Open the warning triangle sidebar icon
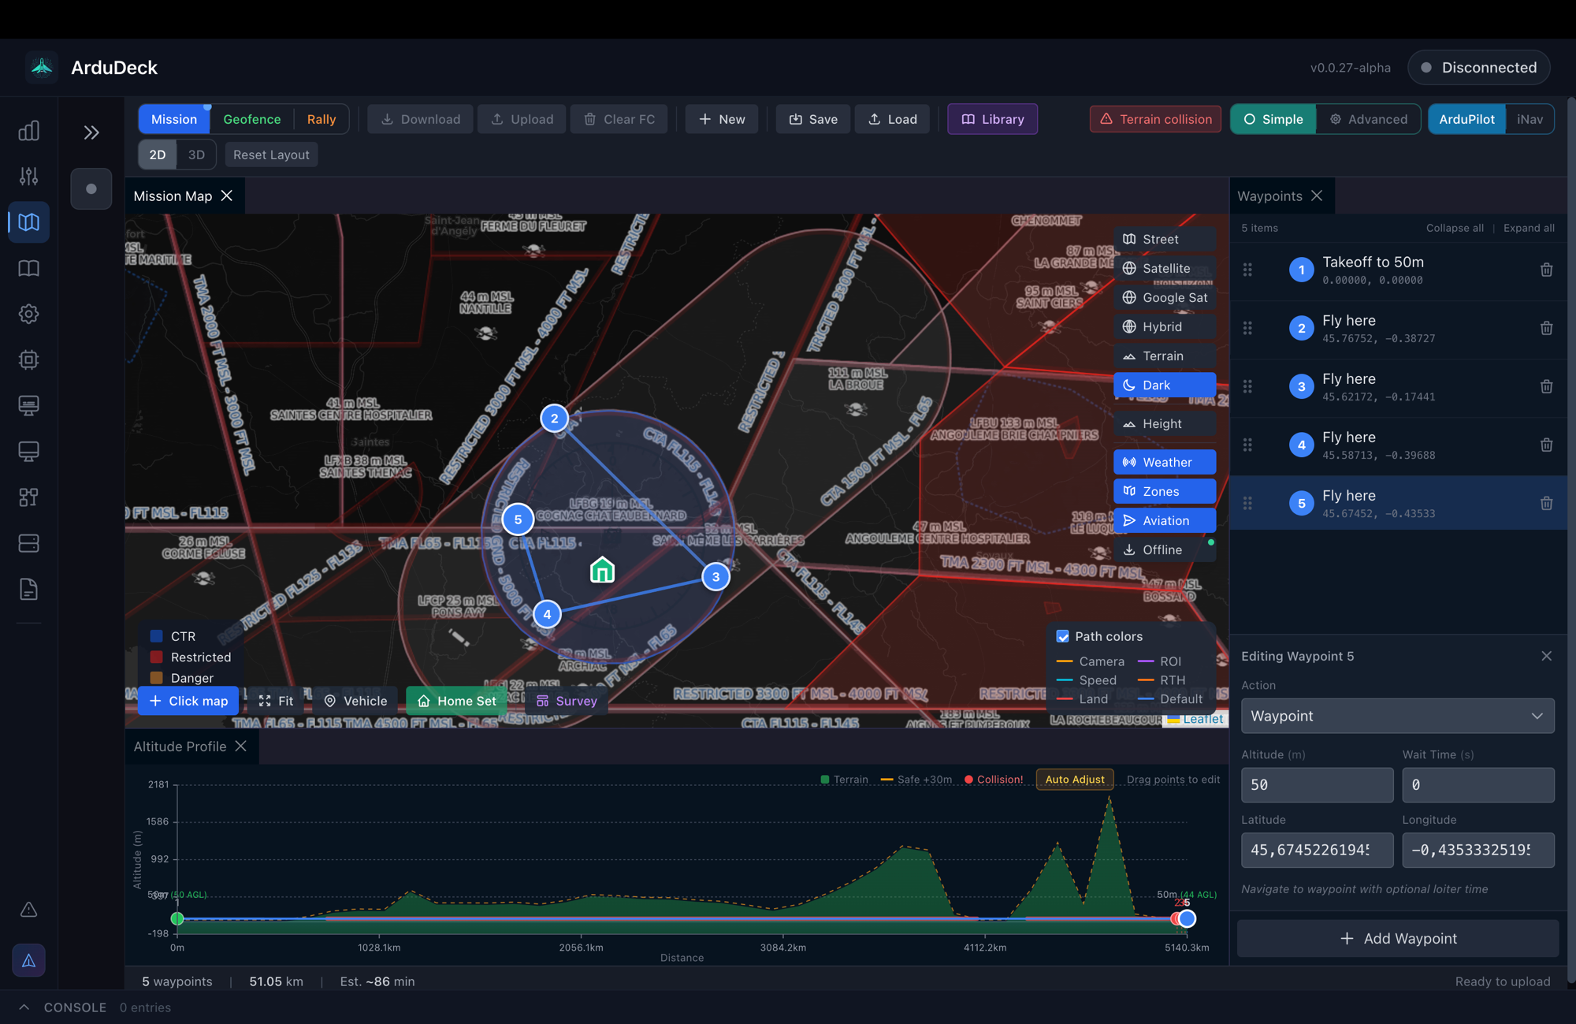 pyautogui.click(x=29, y=910)
